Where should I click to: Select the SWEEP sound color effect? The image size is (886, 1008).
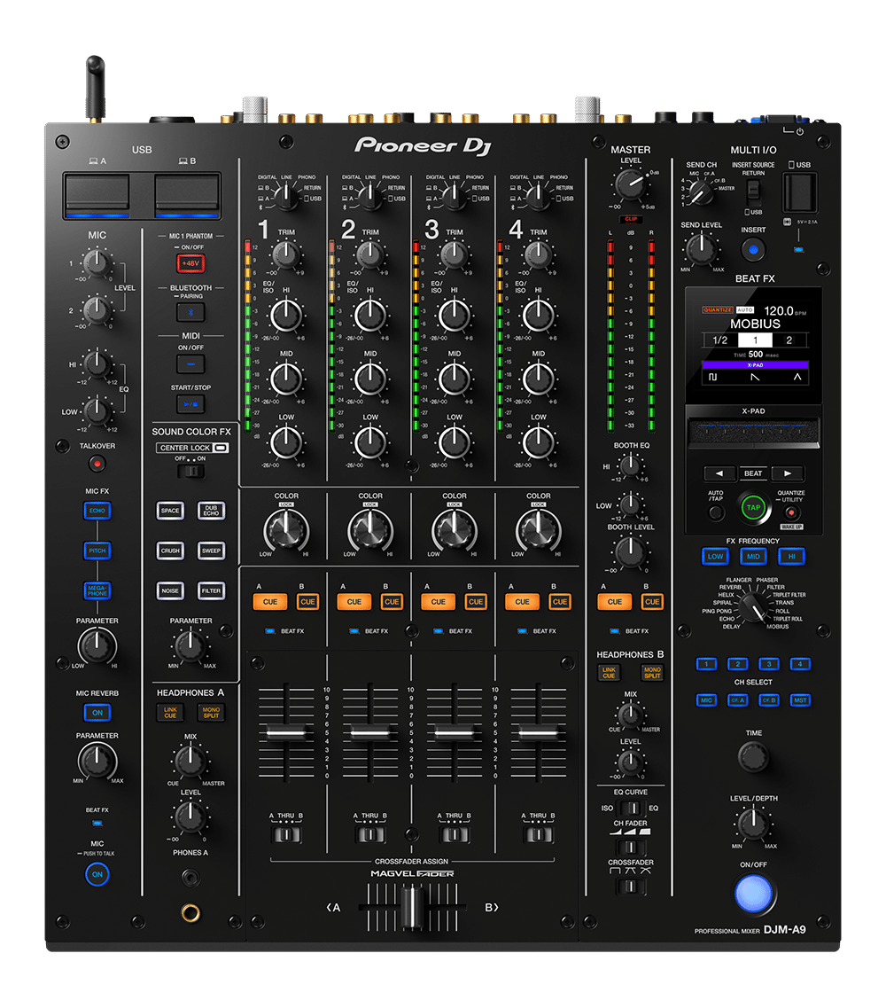tap(212, 551)
